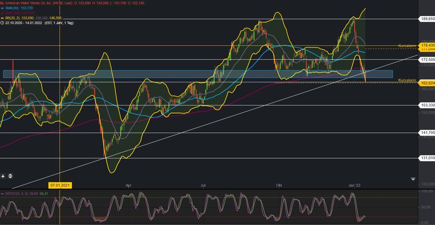
Task: Click the 189,650 price level tag
Action: click(426, 19)
